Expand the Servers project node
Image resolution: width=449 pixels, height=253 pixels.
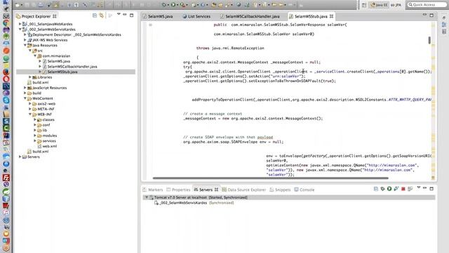pos(20,157)
